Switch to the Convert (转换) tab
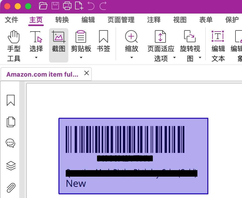Screen dimensions: 242x198 click(62, 20)
